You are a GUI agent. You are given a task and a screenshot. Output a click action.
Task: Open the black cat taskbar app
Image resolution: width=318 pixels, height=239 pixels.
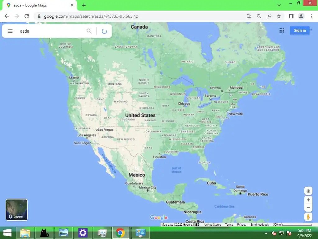coord(44,233)
